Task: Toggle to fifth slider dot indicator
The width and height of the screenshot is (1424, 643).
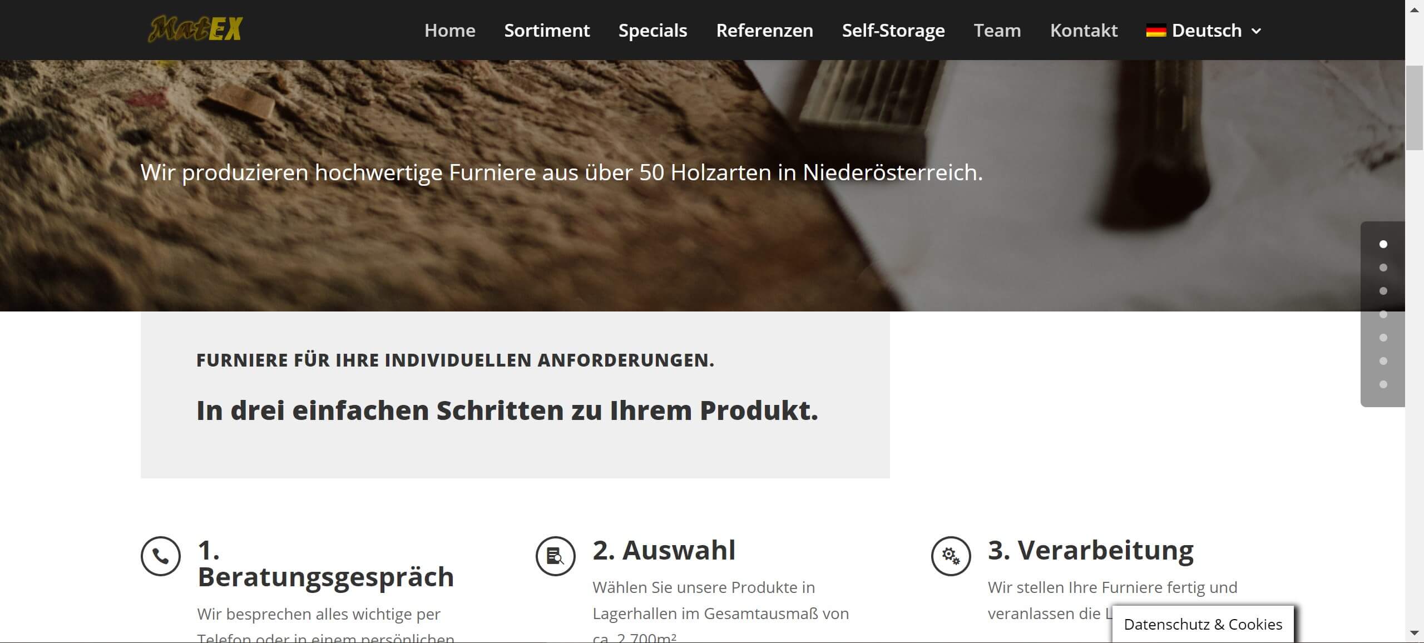Action: point(1384,337)
